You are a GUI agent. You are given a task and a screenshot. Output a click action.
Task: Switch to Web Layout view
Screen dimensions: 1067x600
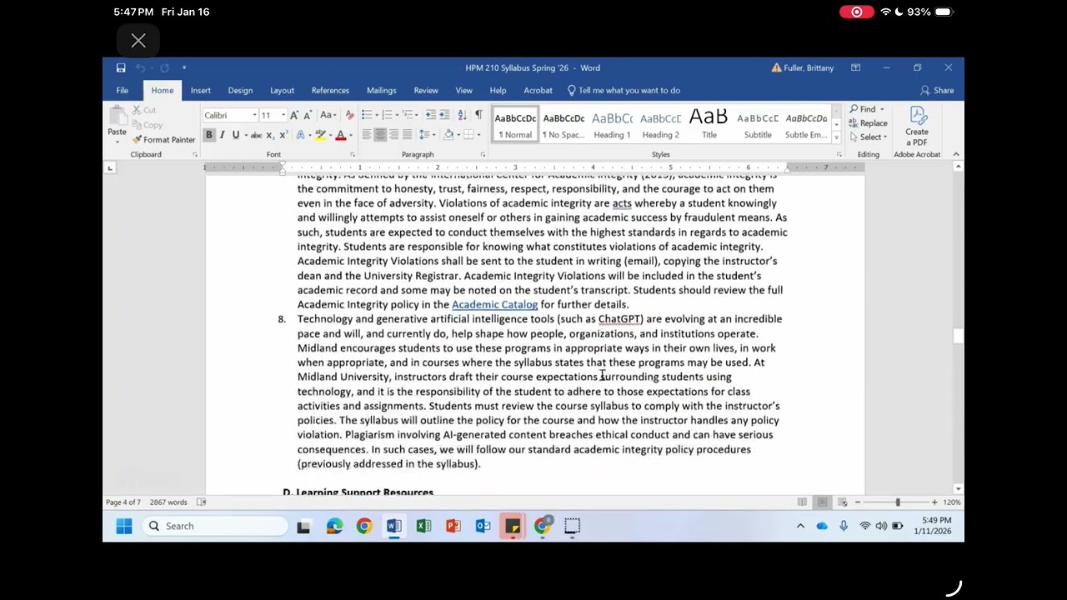(842, 502)
